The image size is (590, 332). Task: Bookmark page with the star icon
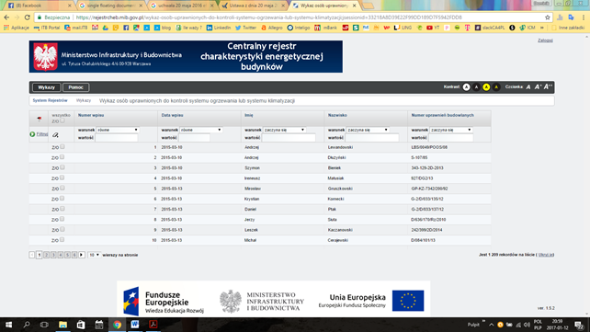pos(547,17)
